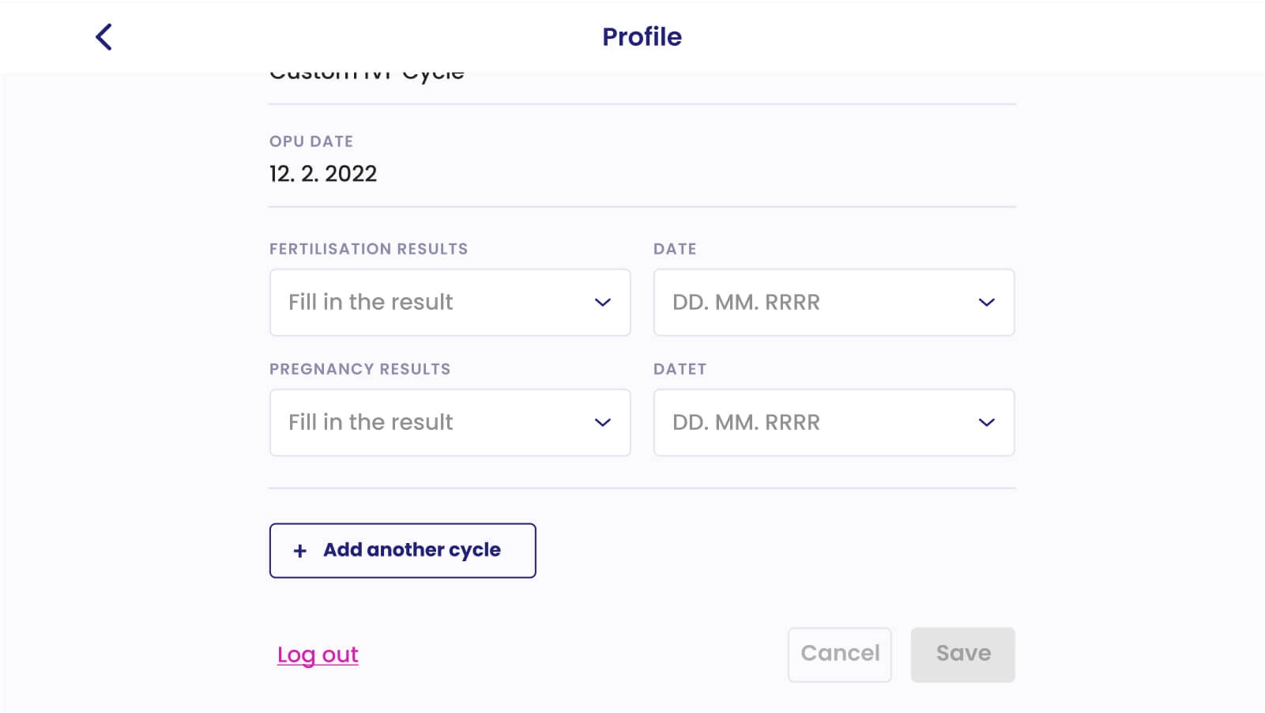Open the Pregnancy Results dropdown
1265x713 pixels.
tap(450, 423)
